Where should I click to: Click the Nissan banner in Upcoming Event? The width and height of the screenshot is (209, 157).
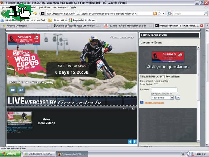click(168, 57)
